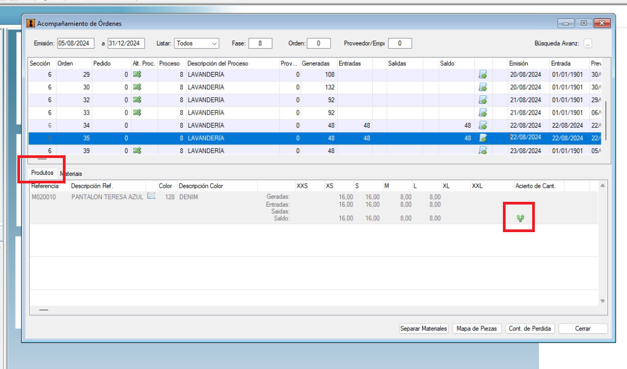The width and height of the screenshot is (627, 369).
Task: Open the document icon in order 33 row
Action: coord(483,113)
